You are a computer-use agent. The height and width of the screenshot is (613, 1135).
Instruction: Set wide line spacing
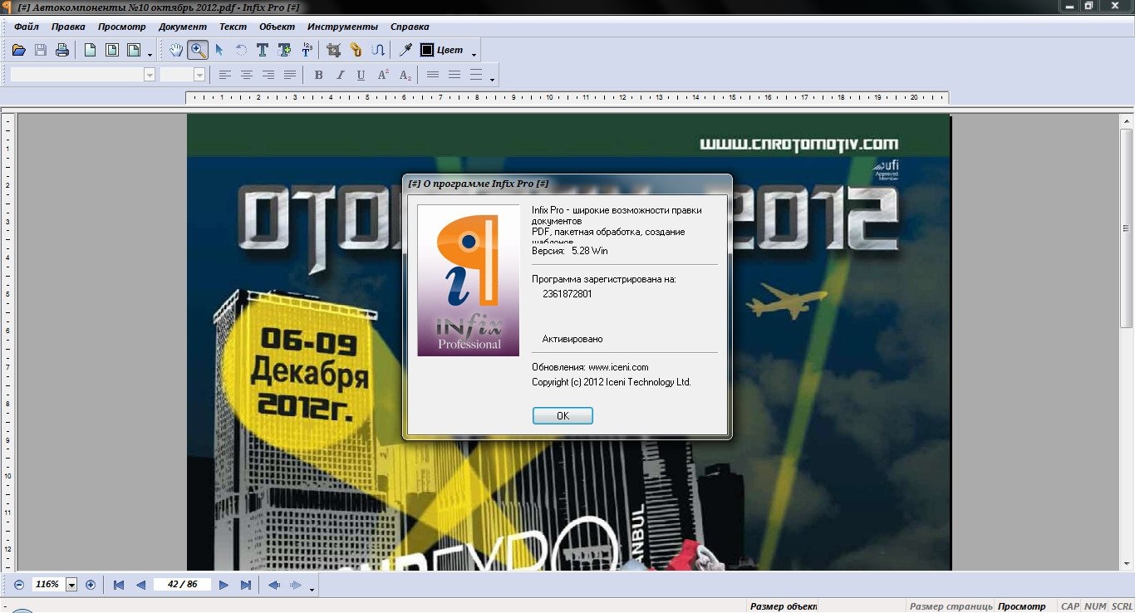[x=476, y=75]
